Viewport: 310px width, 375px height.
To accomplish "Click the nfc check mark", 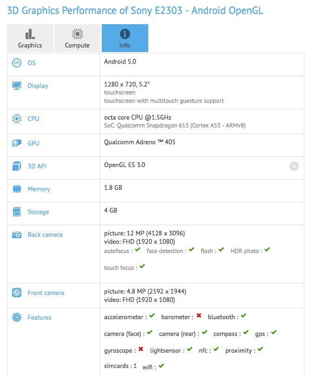I will coord(216,349).
